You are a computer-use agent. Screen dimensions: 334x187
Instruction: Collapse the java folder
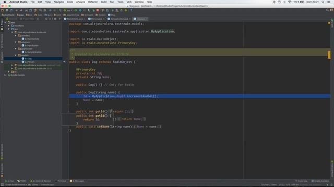coord(9,29)
